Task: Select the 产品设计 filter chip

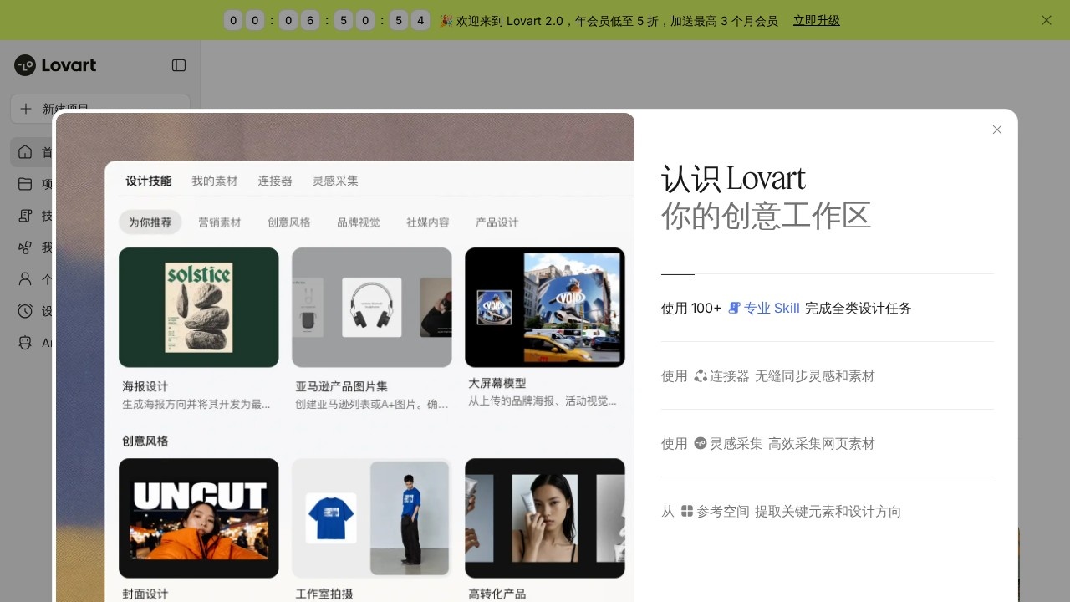Action: point(497,222)
